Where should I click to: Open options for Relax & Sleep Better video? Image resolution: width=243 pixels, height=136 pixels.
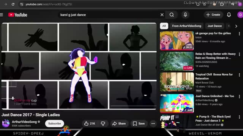click(240, 54)
